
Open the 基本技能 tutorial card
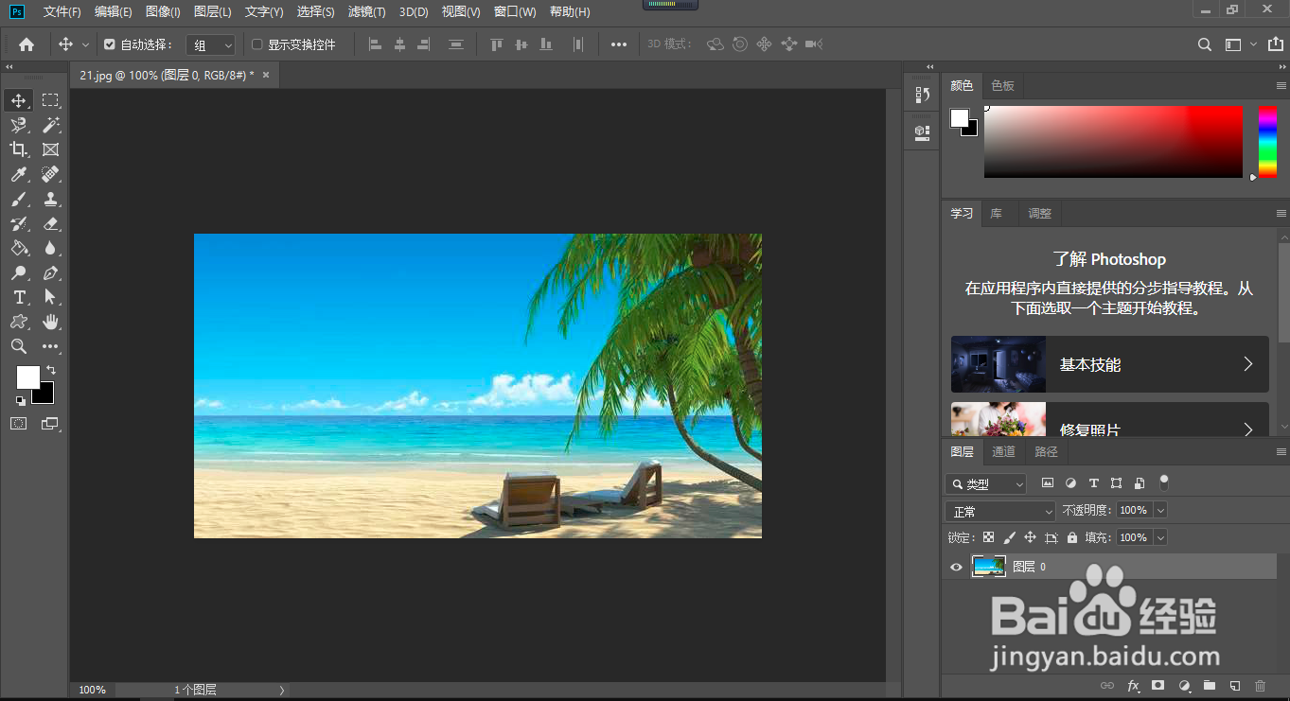point(1109,364)
